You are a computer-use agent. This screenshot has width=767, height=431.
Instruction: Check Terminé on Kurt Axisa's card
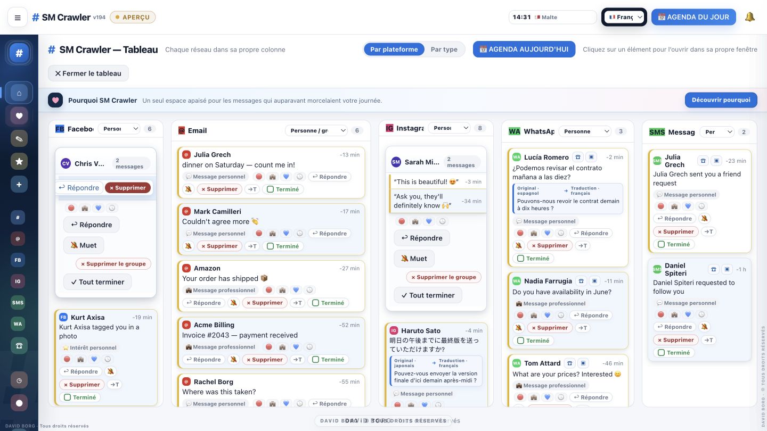pyautogui.click(x=80, y=397)
